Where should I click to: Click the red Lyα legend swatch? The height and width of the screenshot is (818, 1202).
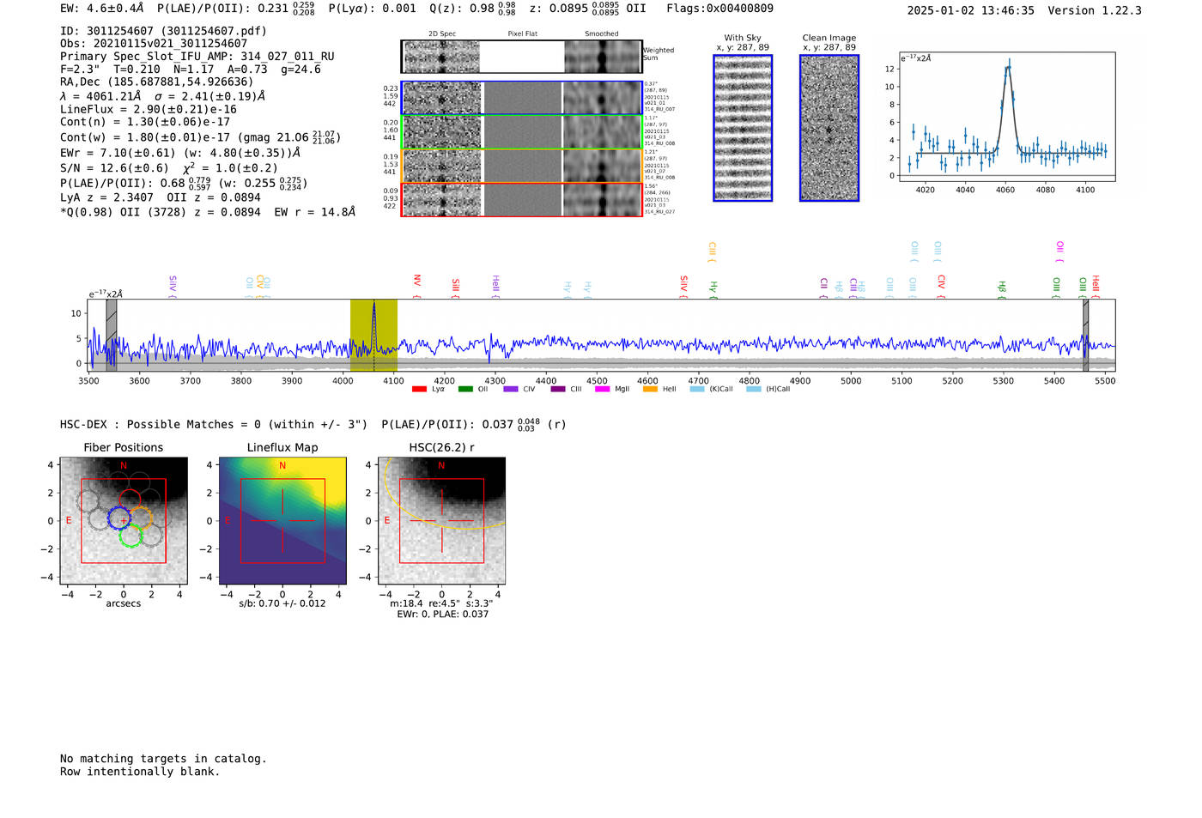(419, 389)
